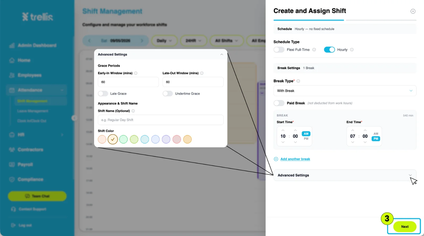Open Clock In/Clock Out in the sidebar

[32, 121]
